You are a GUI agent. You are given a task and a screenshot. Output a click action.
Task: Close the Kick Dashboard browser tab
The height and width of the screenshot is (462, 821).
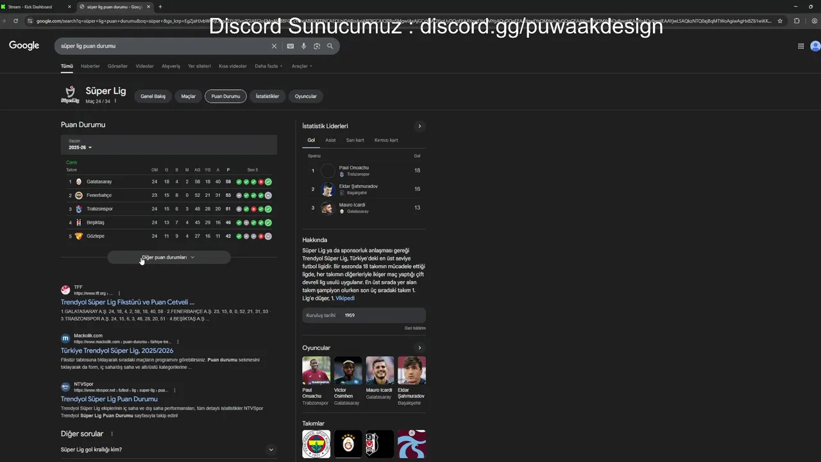(69, 6)
